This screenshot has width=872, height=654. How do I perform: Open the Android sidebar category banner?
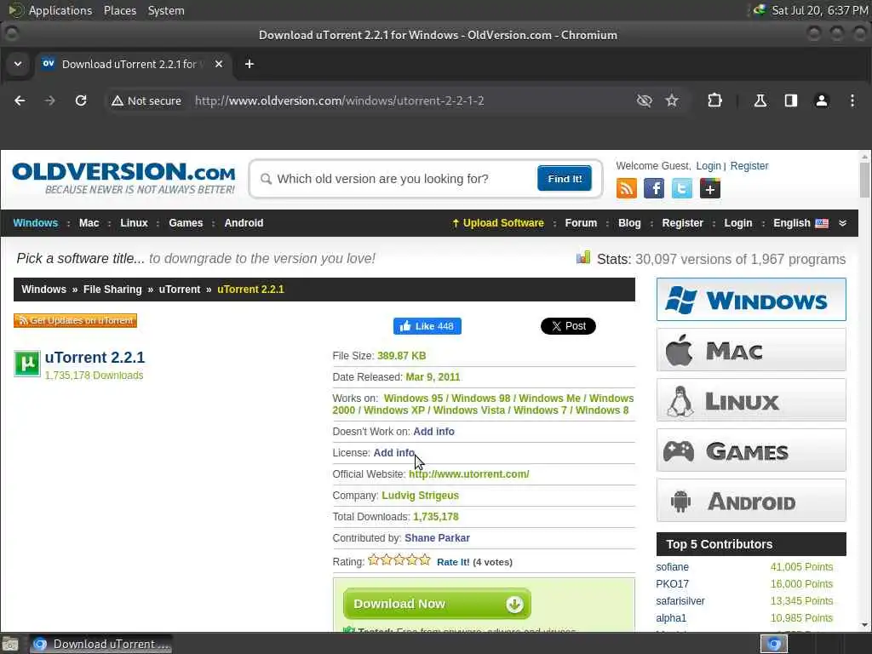click(x=751, y=501)
